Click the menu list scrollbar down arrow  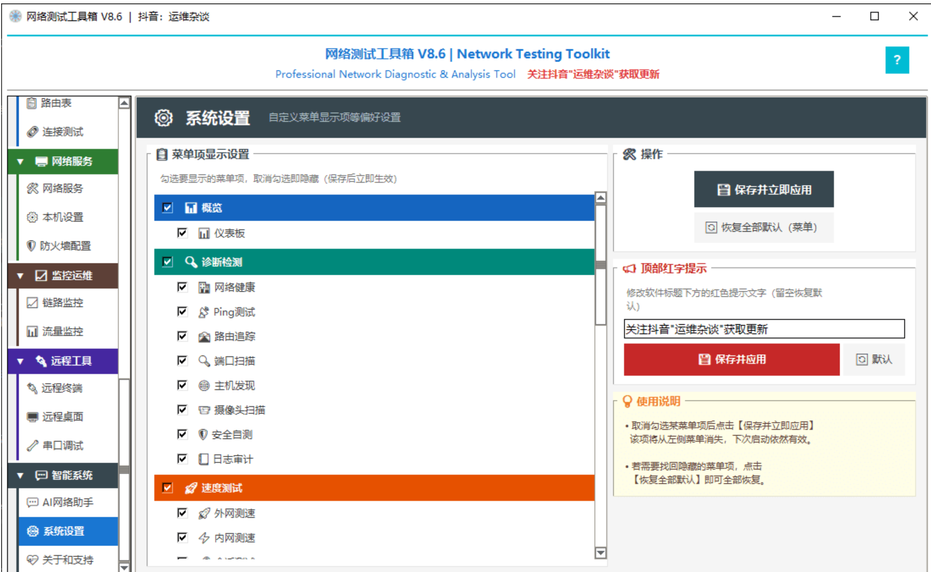[x=601, y=553]
